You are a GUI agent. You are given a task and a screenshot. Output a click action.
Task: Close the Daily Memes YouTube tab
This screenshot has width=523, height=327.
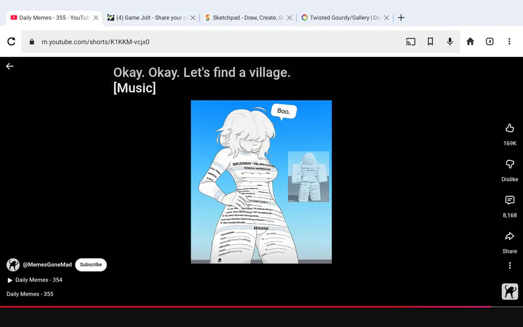click(96, 17)
